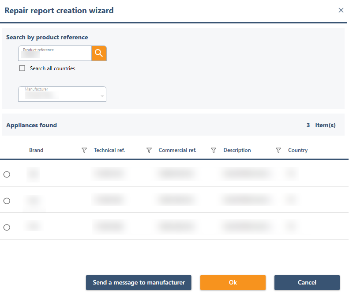Open the Description column filter
The width and height of the screenshot is (349, 296).
(278, 150)
